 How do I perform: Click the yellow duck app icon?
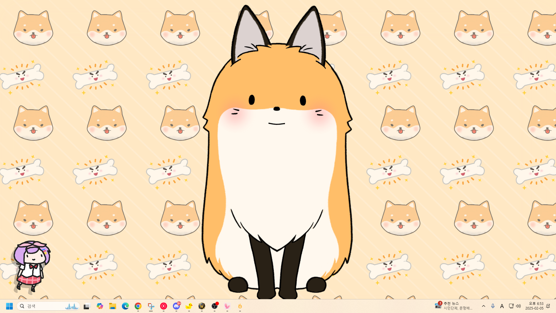[x=189, y=306]
